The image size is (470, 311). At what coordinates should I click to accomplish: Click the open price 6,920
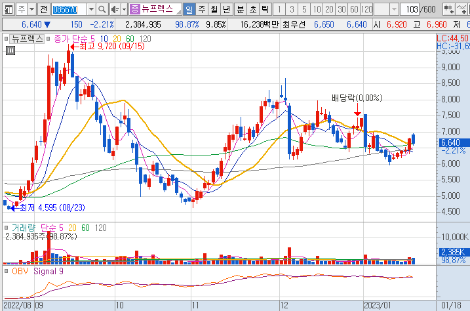(397, 24)
